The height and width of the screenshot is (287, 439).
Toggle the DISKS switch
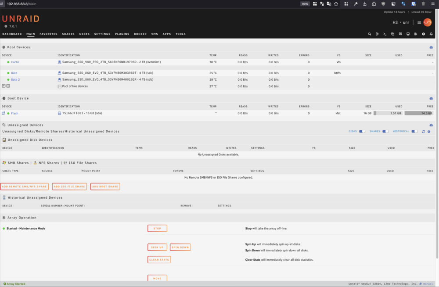click(362, 131)
